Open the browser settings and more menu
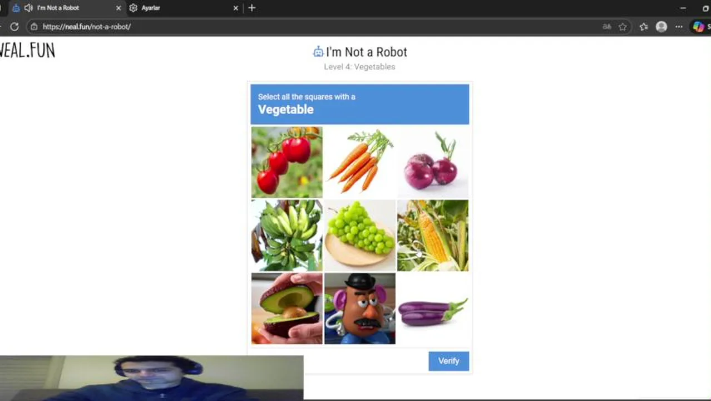The image size is (711, 401). click(679, 27)
